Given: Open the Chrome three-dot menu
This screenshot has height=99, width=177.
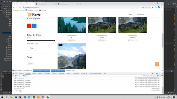Looking at the screenshot, I should coord(162,7).
